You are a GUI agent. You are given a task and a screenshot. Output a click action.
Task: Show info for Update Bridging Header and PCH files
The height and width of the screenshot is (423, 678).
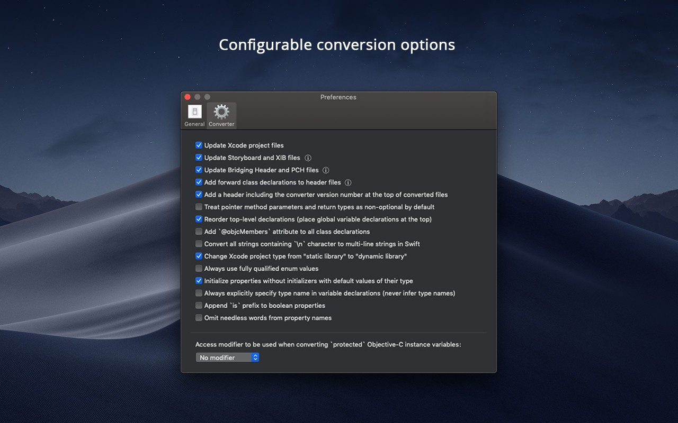(x=326, y=170)
